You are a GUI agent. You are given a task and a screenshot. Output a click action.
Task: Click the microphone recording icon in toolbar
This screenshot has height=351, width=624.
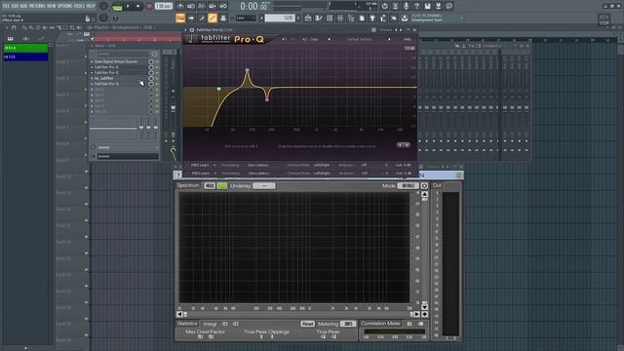pyautogui.click(x=406, y=7)
